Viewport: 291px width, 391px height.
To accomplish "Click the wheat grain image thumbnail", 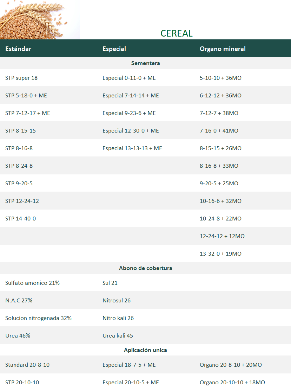I will click(39, 20).
